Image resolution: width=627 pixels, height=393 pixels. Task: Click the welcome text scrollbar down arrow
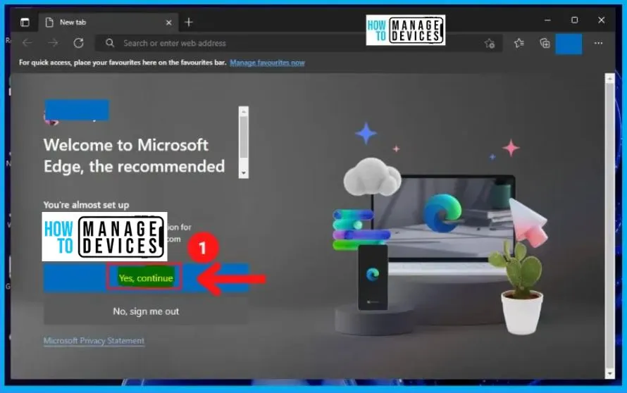244,173
